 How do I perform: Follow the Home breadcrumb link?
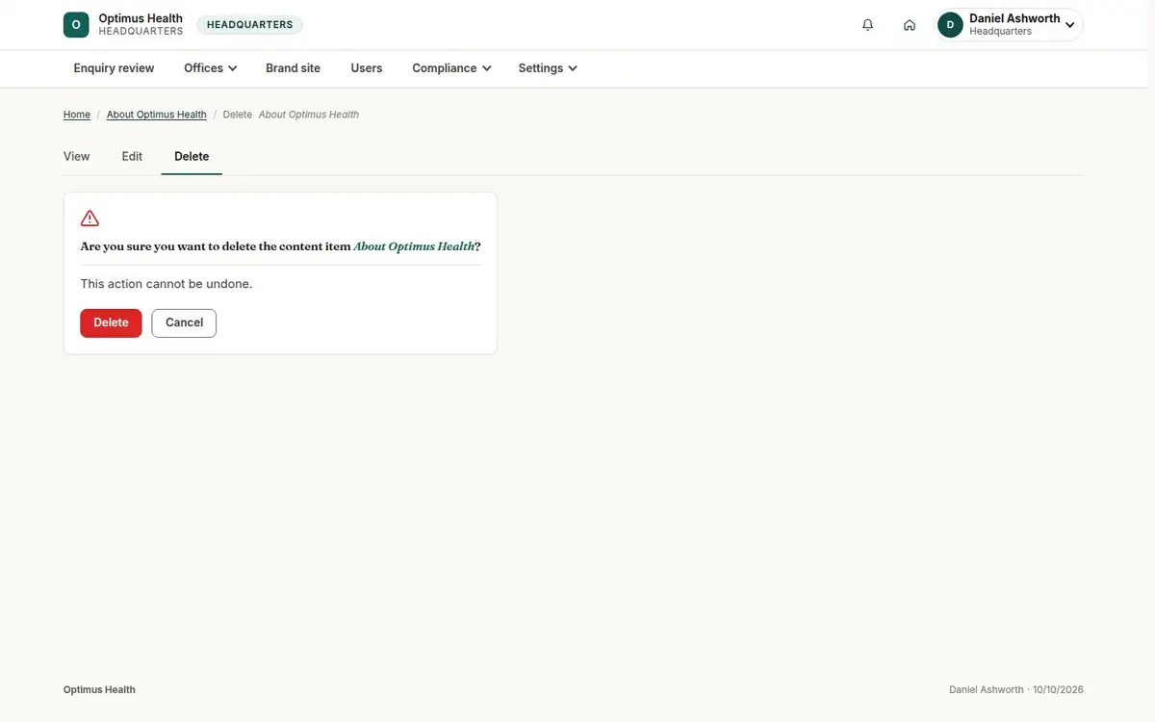click(77, 115)
